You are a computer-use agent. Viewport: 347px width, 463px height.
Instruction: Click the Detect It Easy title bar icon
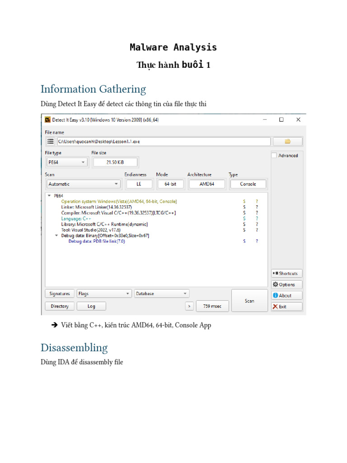(x=47, y=119)
